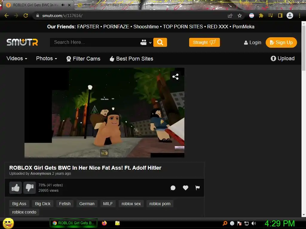Viewport: 306px width, 229px height.
Task: Open the file folder taskbar icon
Action: pos(117,223)
